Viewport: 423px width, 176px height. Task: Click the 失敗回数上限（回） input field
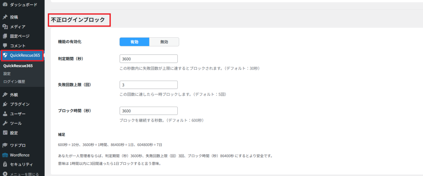pos(148,85)
